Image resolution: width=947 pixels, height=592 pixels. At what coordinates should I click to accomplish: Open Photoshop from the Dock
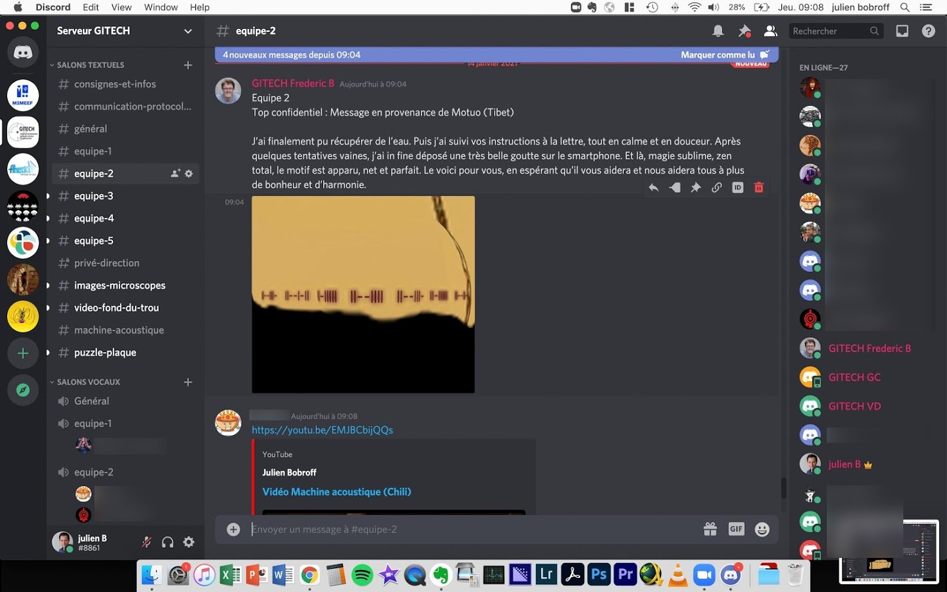(x=599, y=575)
